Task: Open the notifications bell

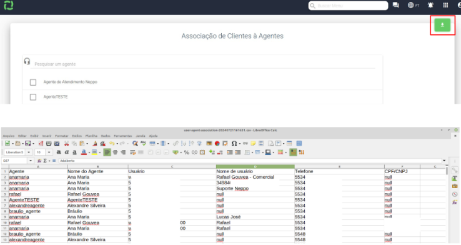Action: click(430, 5)
